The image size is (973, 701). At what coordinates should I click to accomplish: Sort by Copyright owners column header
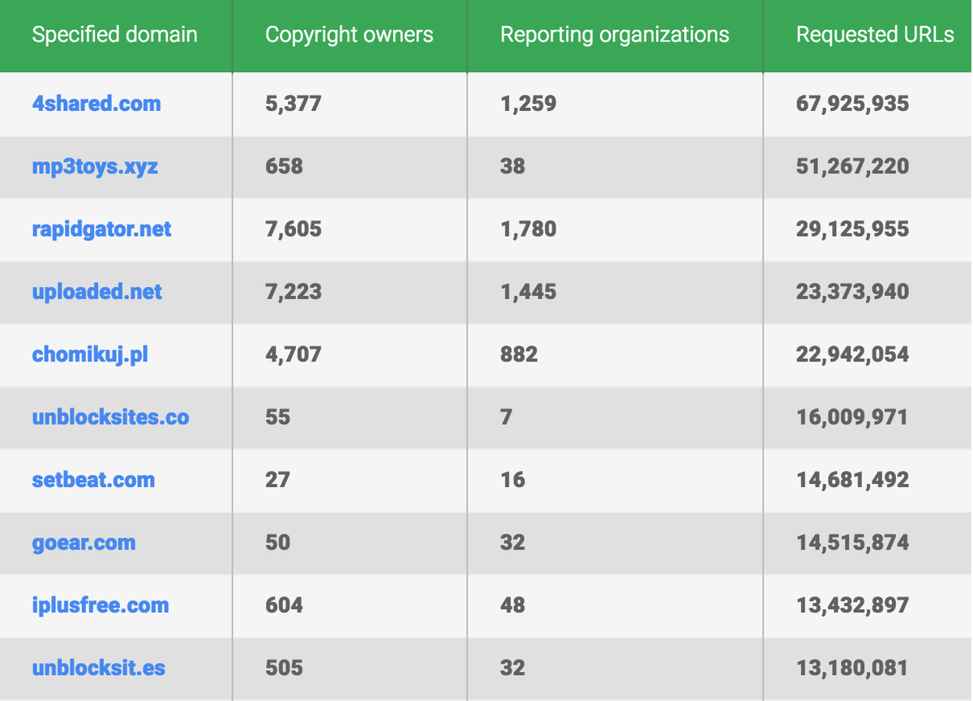click(x=349, y=35)
